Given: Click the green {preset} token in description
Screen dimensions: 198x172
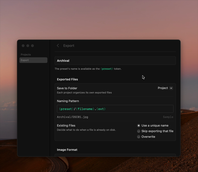Looking at the screenshot, I should tap(107, 69).
